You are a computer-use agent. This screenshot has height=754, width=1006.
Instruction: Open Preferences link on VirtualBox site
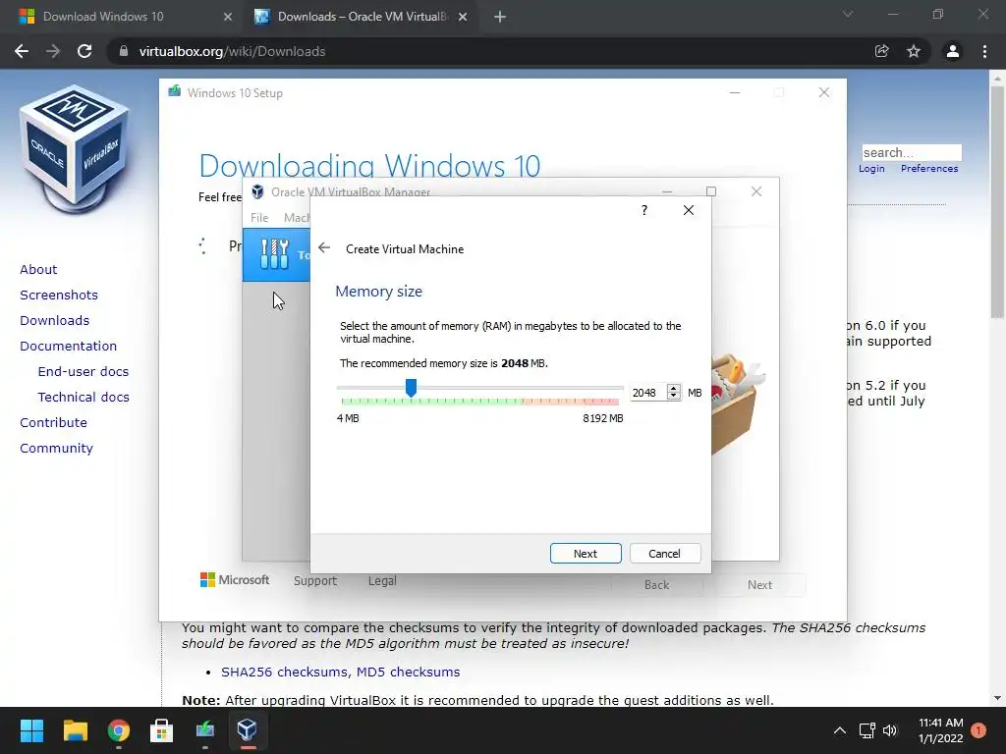(929, 169)
